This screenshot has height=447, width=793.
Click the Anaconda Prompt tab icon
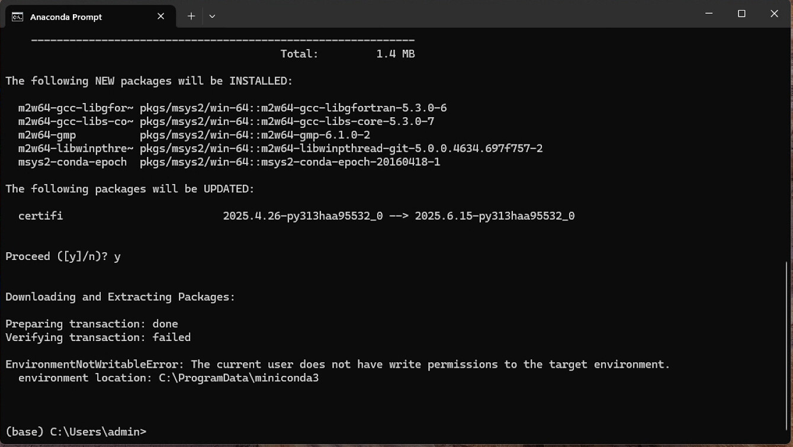click(x=18, y=17)
